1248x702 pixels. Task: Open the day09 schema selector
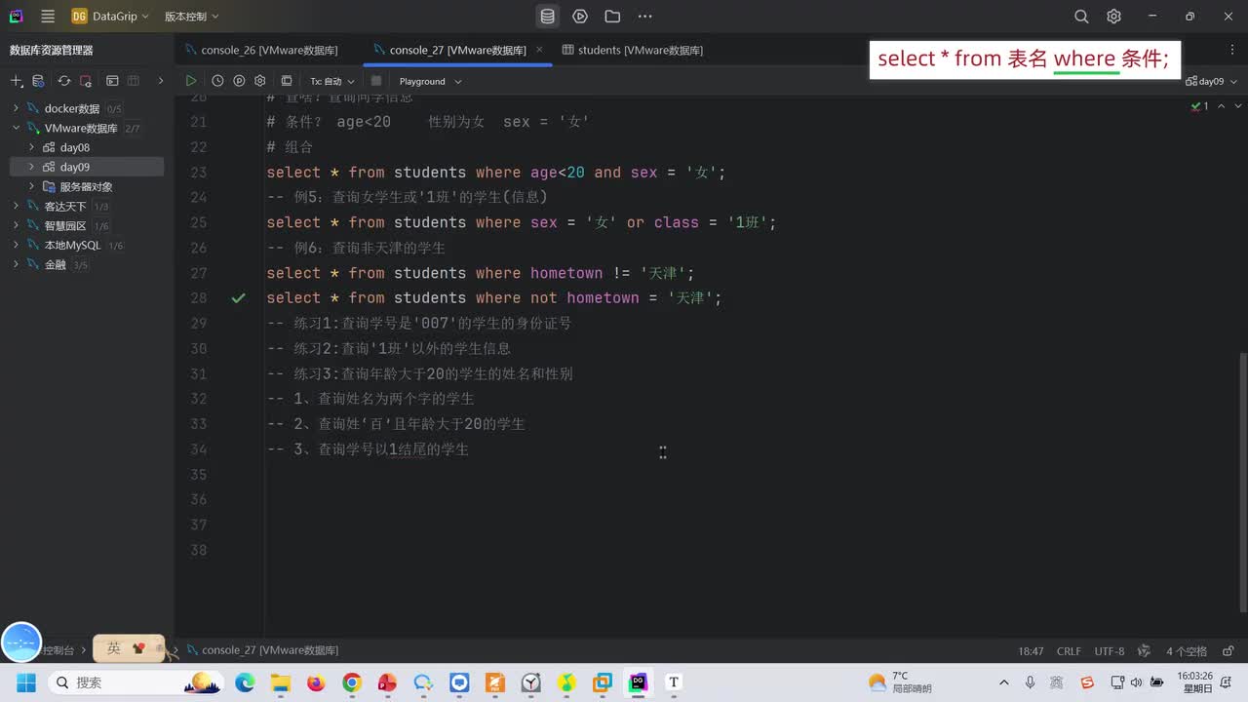coord(1210,81)
